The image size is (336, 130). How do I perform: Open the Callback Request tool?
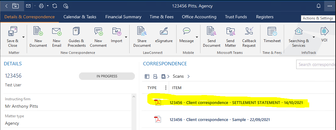pyautogui.click(x=249, y=31)
